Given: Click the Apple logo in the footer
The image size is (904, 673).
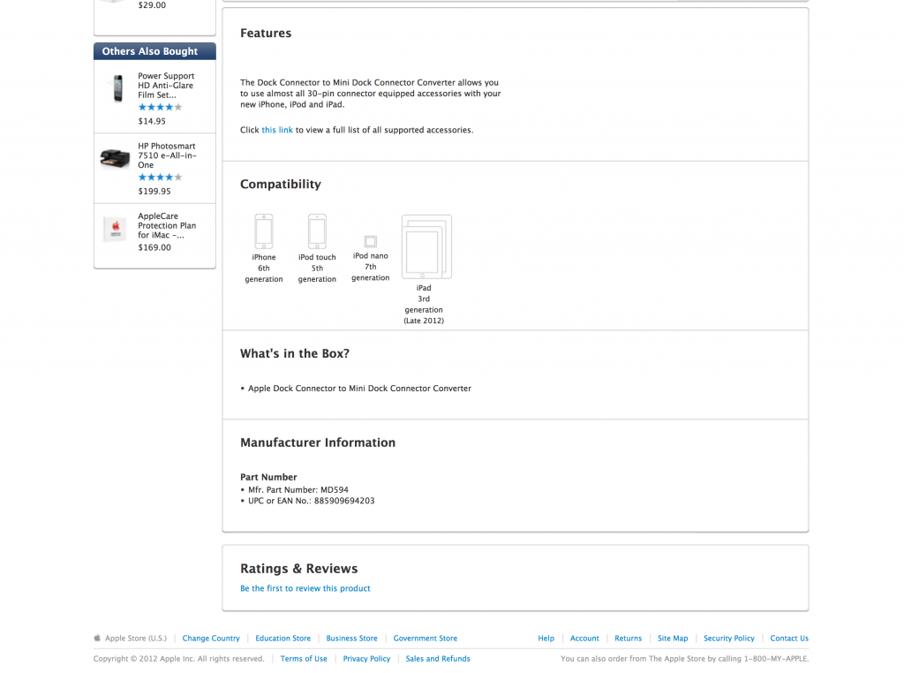Looking at the screenshot, I should (98, 638).
